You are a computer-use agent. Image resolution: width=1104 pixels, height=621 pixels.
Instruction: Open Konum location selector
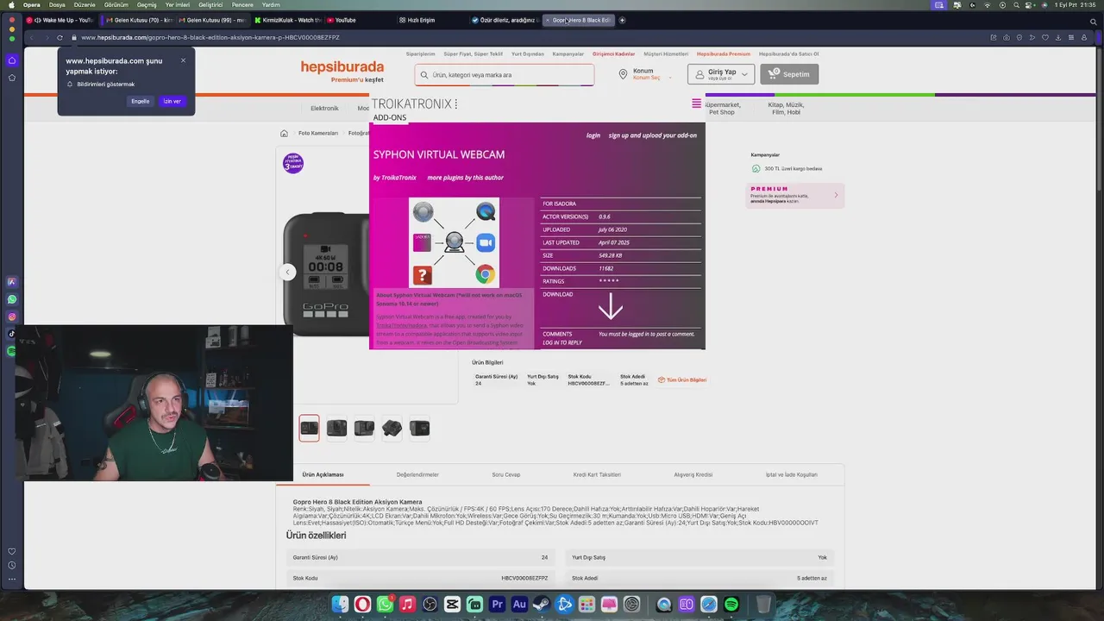click(x=646, y=74)
